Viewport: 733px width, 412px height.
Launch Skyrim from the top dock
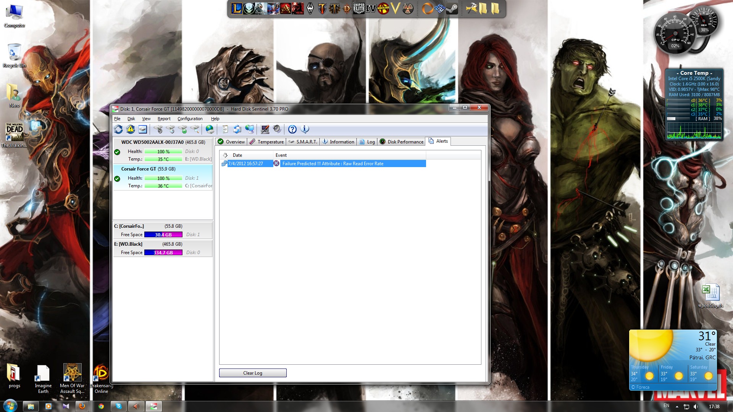click(x=310, y=8)
